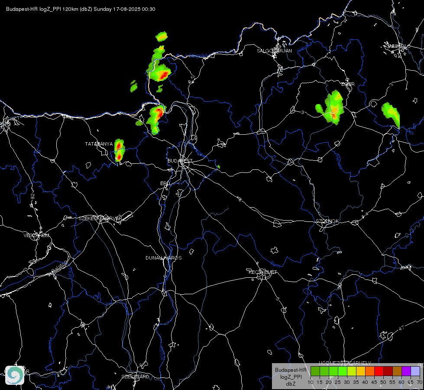Pick the 50–55 dBZ dark red legend swatch

click(x=388, y=371)
